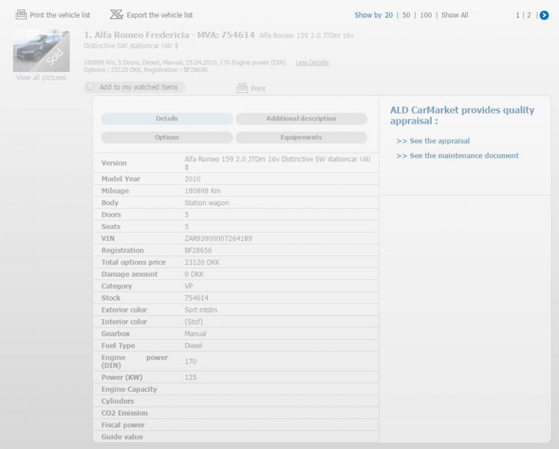Go to page 2
559x449 pixels.
[529, 15]
